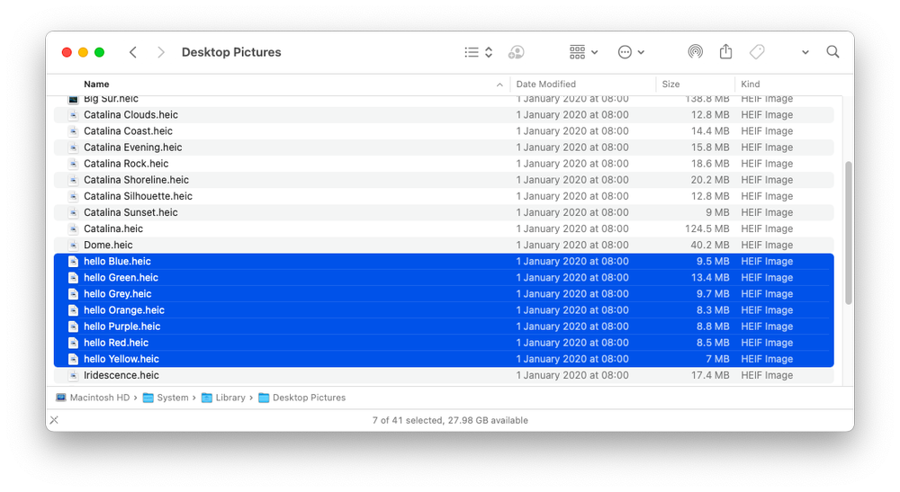The width and height of the screenshot is (900, 492).
Task: Click the 124.5 MB size cell
Action: click(706, 228)
